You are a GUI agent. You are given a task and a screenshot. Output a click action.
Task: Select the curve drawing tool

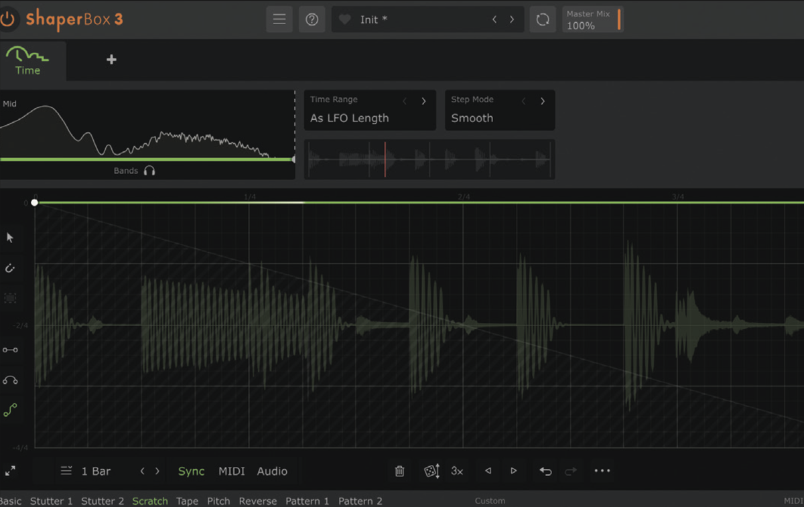[11, 380]
